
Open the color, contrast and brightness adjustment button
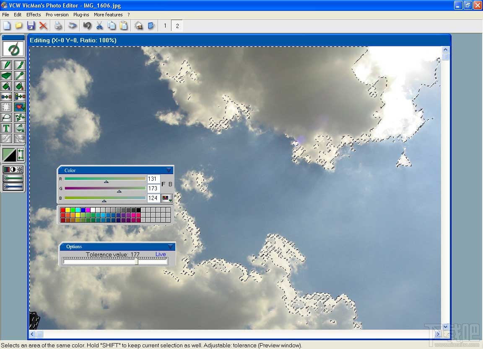13,169
